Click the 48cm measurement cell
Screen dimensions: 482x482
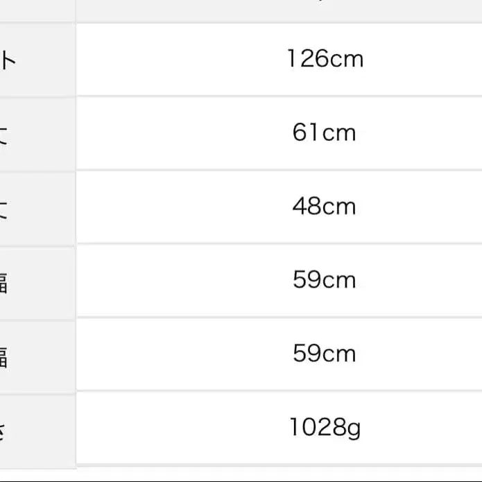click(x=324, y=207)
